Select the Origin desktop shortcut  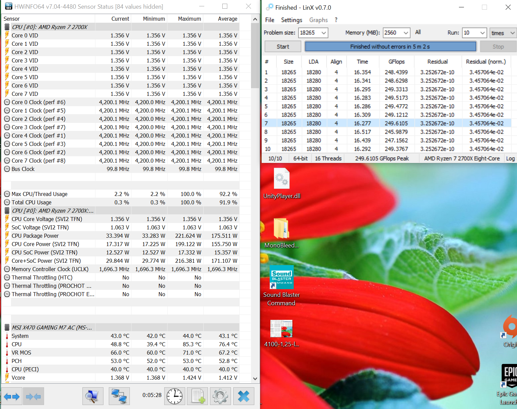[509, 331]
